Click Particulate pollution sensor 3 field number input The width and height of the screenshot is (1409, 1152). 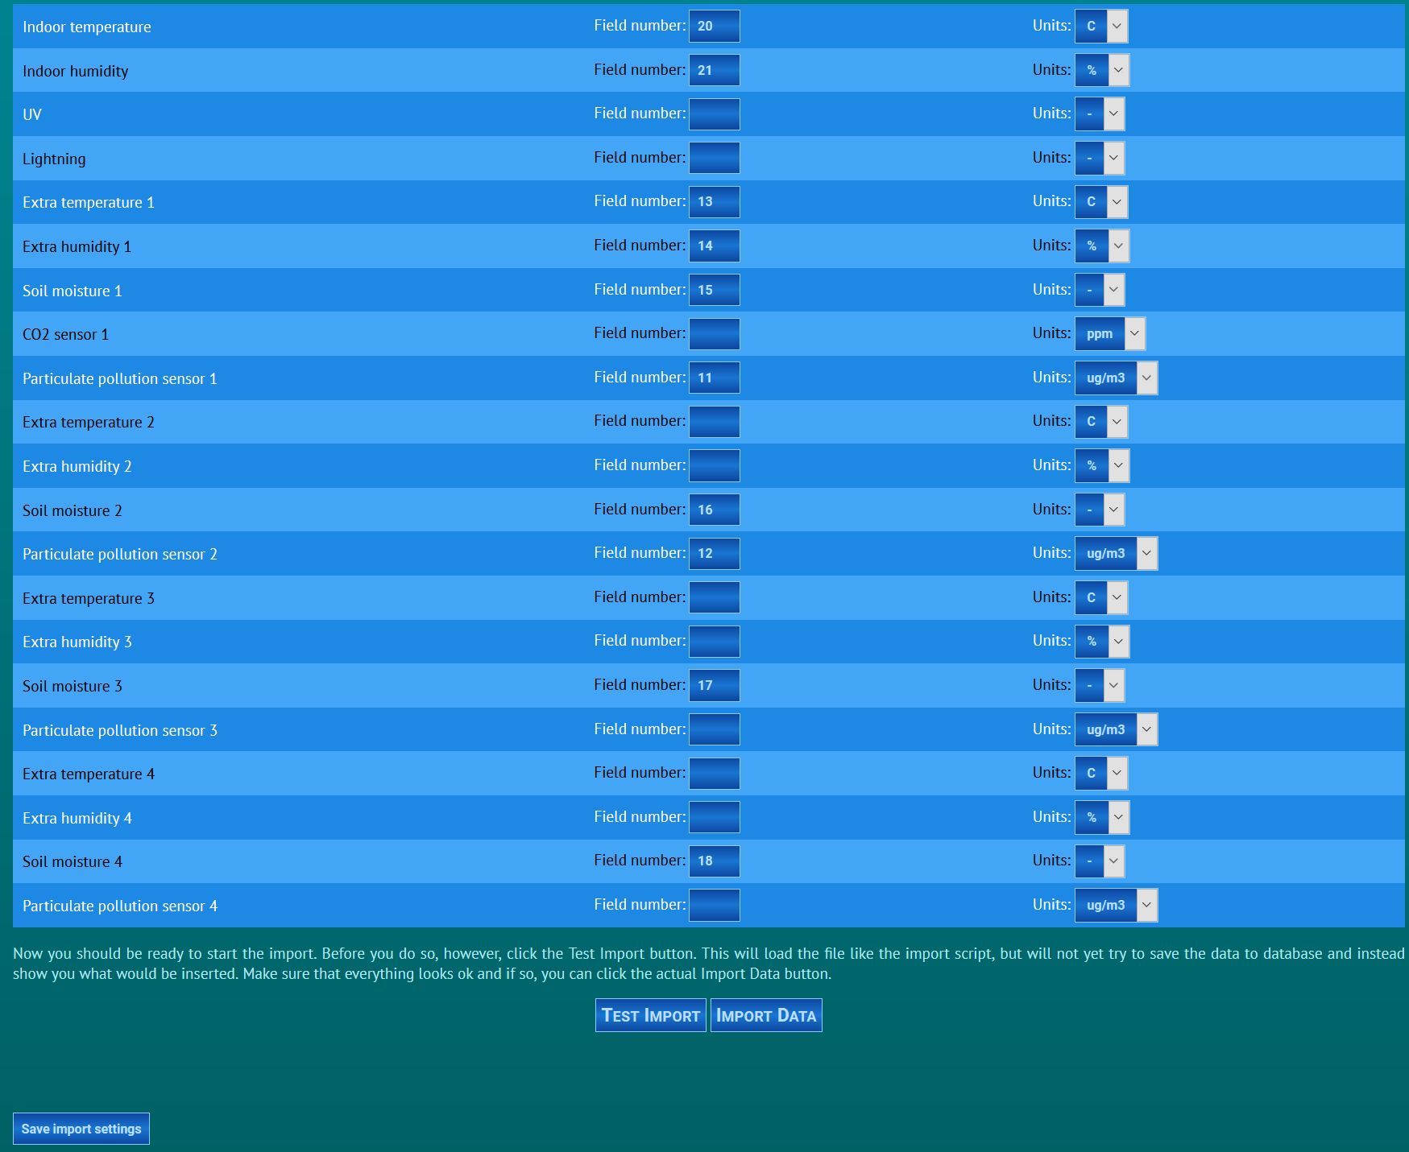[x=715, y=729]
